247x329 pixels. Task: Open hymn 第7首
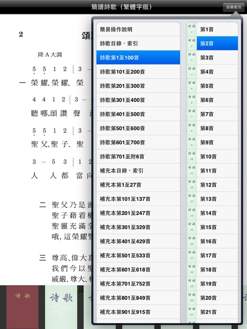tap(212, 114)
